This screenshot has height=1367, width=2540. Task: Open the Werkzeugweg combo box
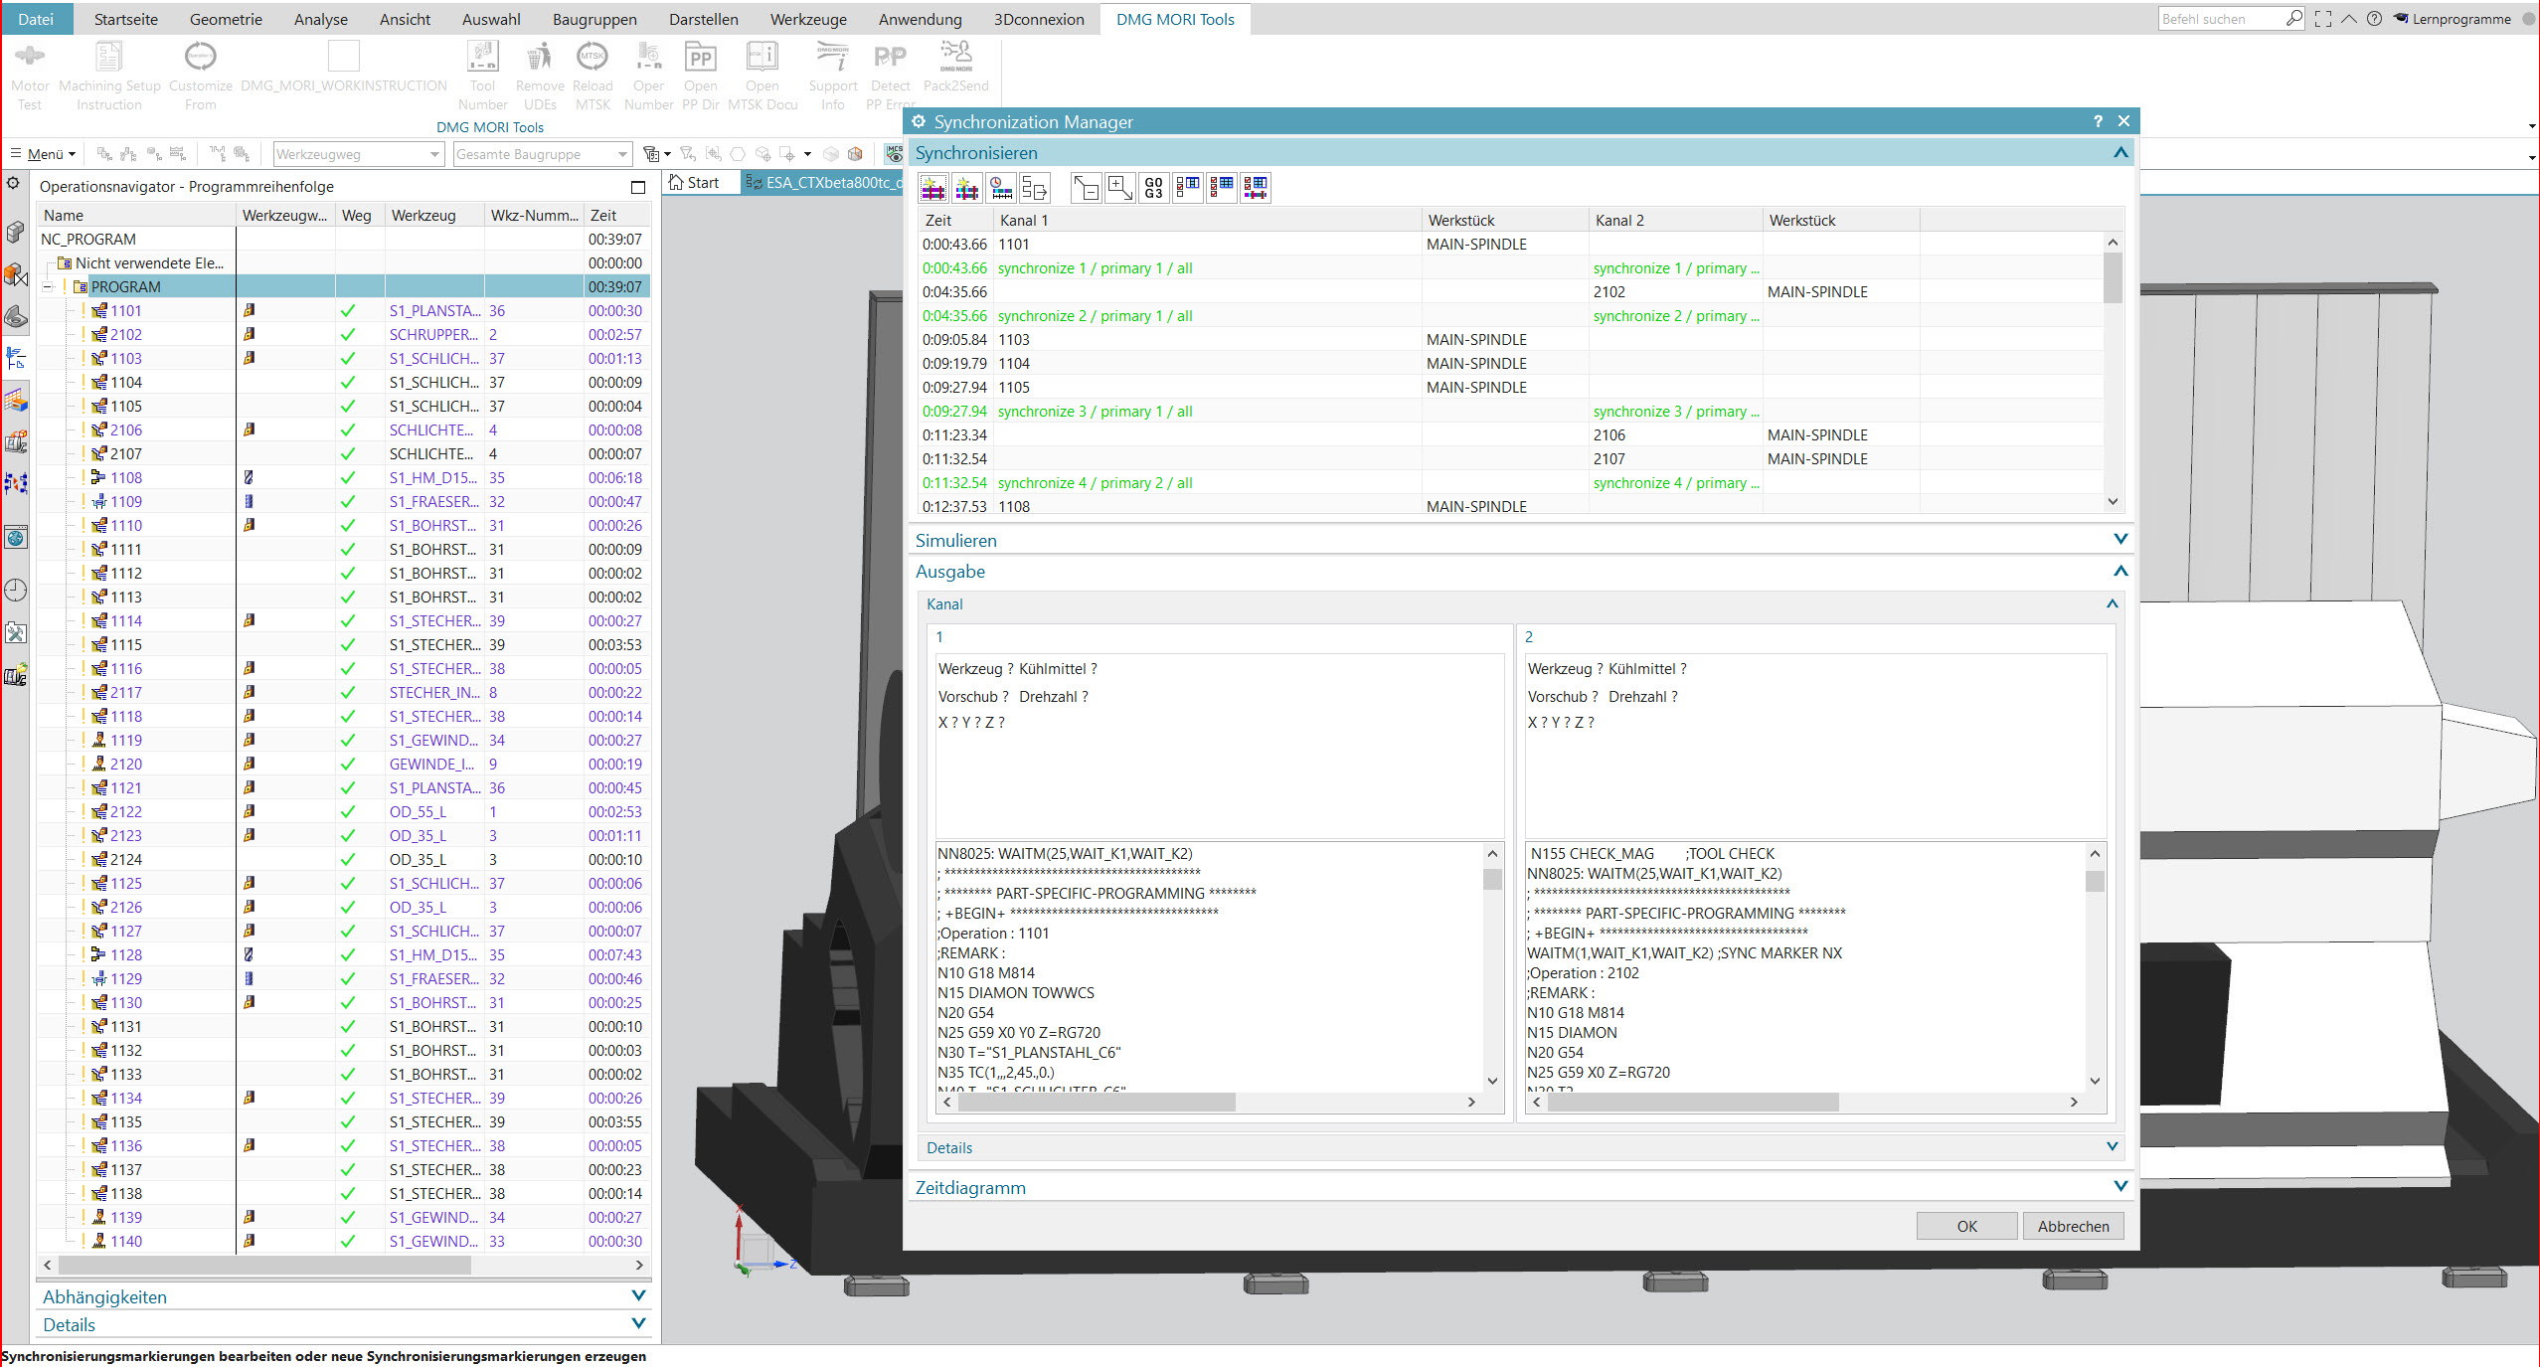358,154
